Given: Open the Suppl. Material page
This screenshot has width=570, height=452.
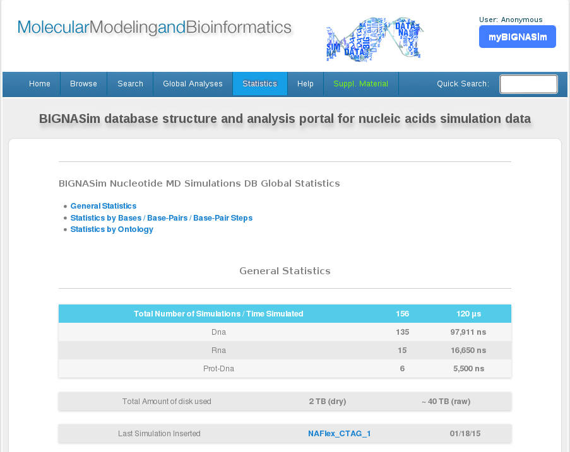Looking at the screenshot, I should tap(360, 84).
